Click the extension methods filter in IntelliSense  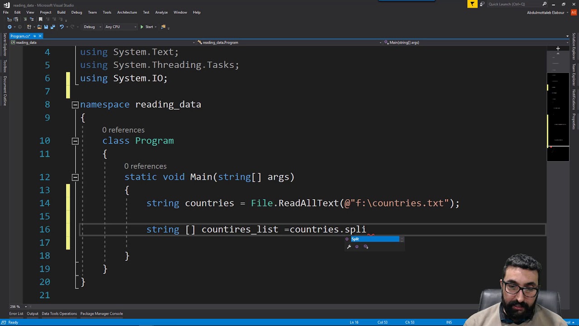[366, 247]
